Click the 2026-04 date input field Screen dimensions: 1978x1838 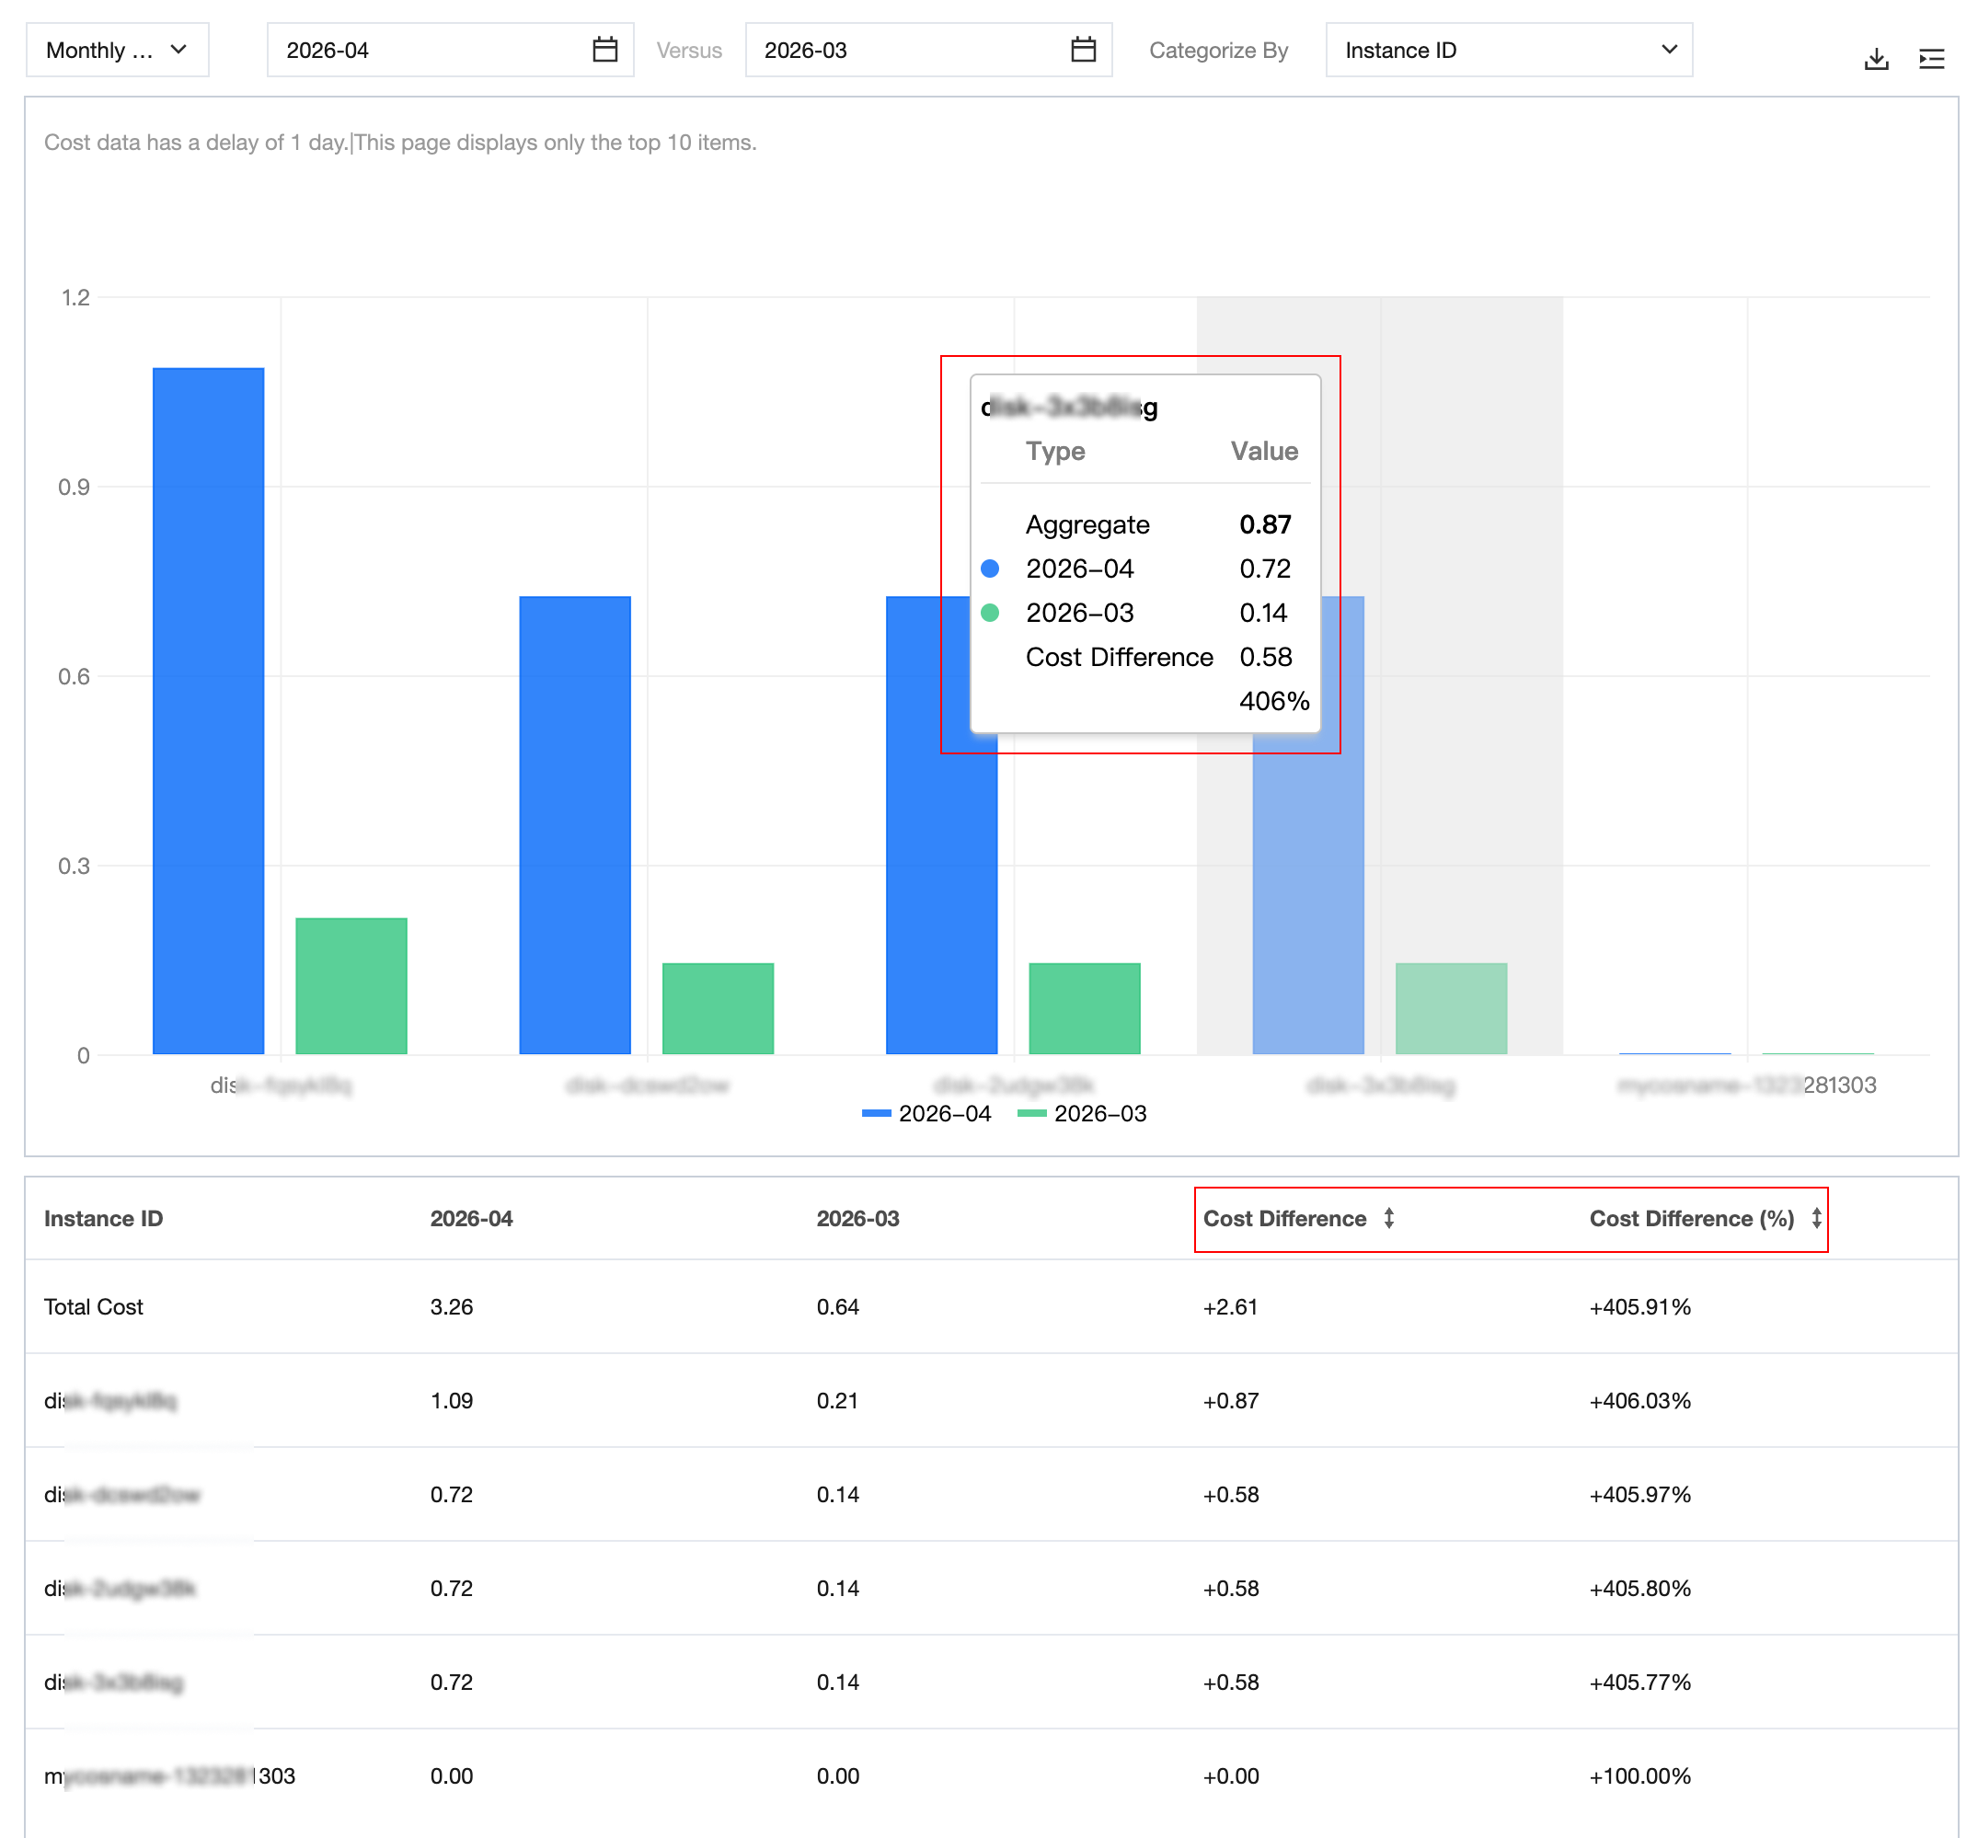pos(450,50)
